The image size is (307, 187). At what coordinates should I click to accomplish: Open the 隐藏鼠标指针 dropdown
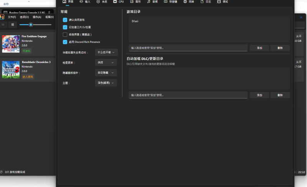tap(106, 73)
